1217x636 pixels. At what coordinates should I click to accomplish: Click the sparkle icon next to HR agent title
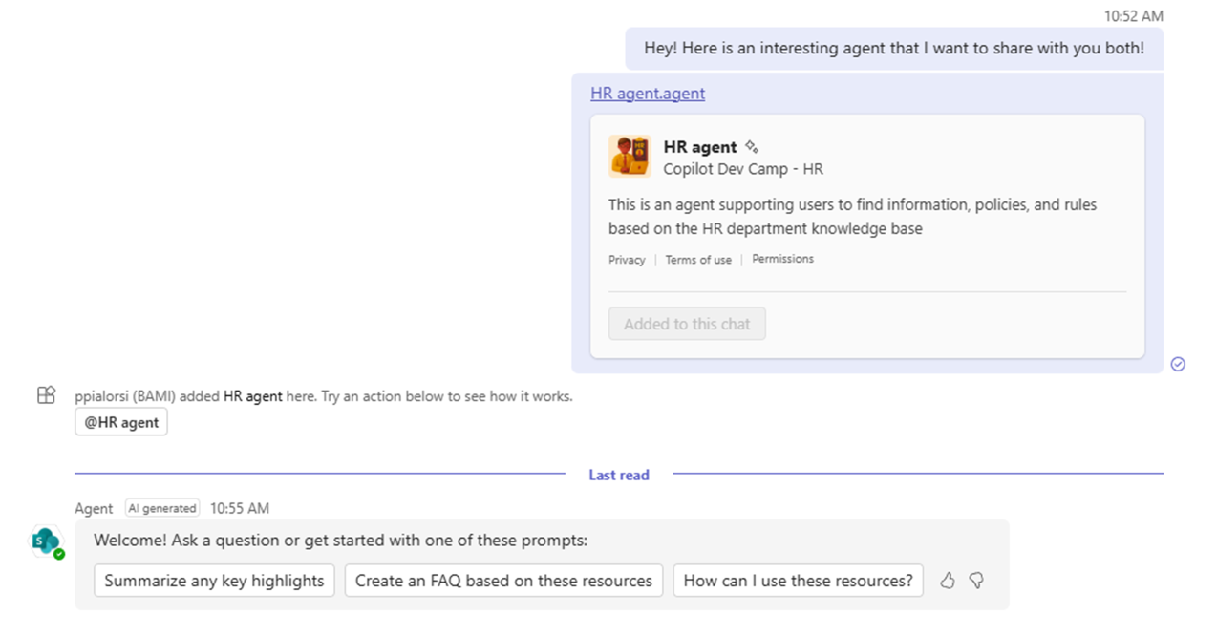point(752,147)
